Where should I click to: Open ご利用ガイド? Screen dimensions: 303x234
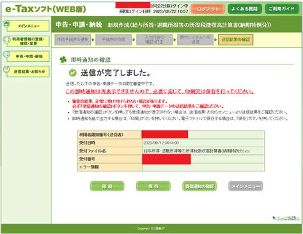[282, 9]
